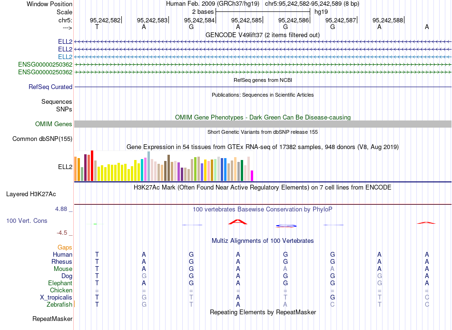The width and height of the screenshot is (452, 330).
Task: Select the Chicken species label
Action: pyautogui.click(x=61, y=290)
